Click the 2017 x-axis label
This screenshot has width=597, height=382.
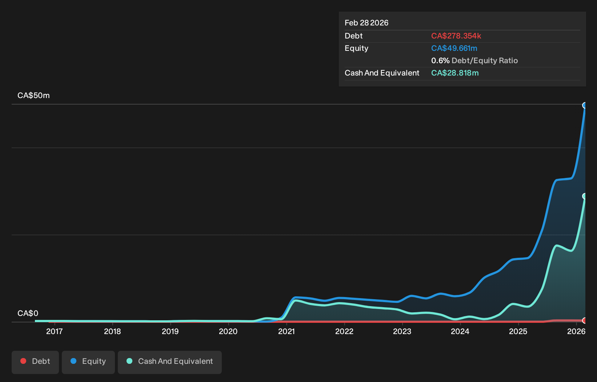pyautogui.click(x=55, y=331)
